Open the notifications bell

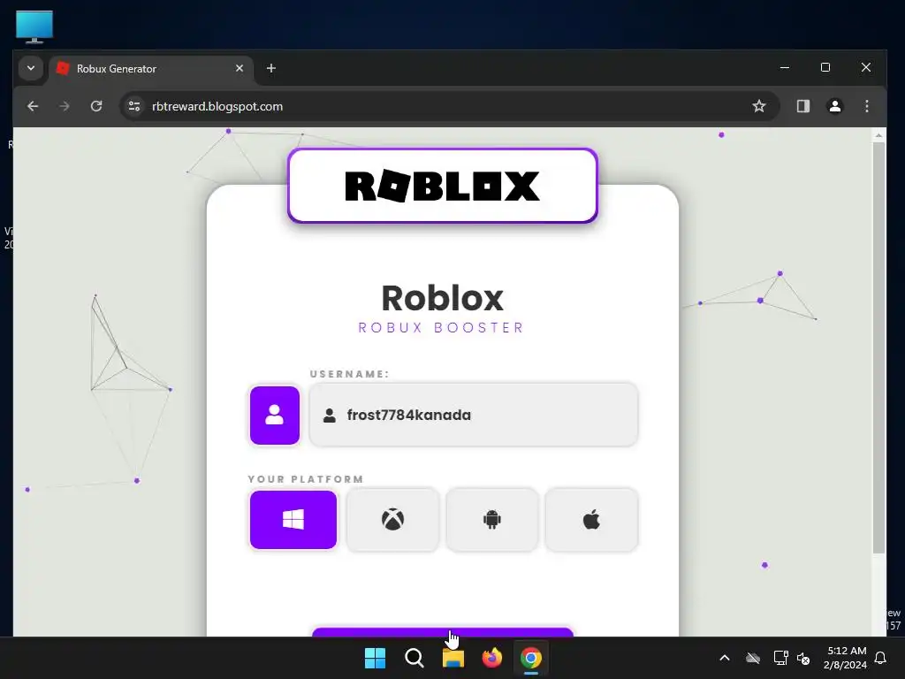[881, 658]
